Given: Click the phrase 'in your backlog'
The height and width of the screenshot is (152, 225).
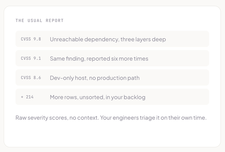Looking at the screenshot, I should (x=125, y=97).
